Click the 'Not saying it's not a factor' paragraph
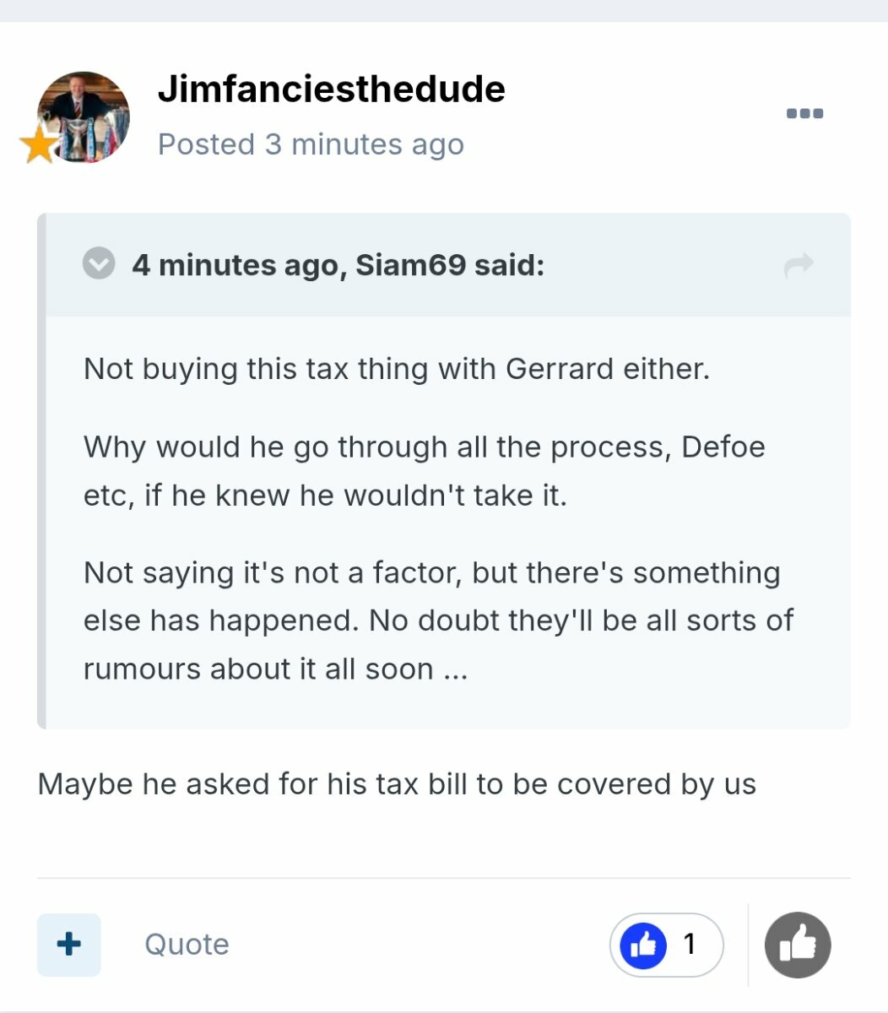Image resolution: width=888 pixels, height=1013 pixels. pos(437,620)
